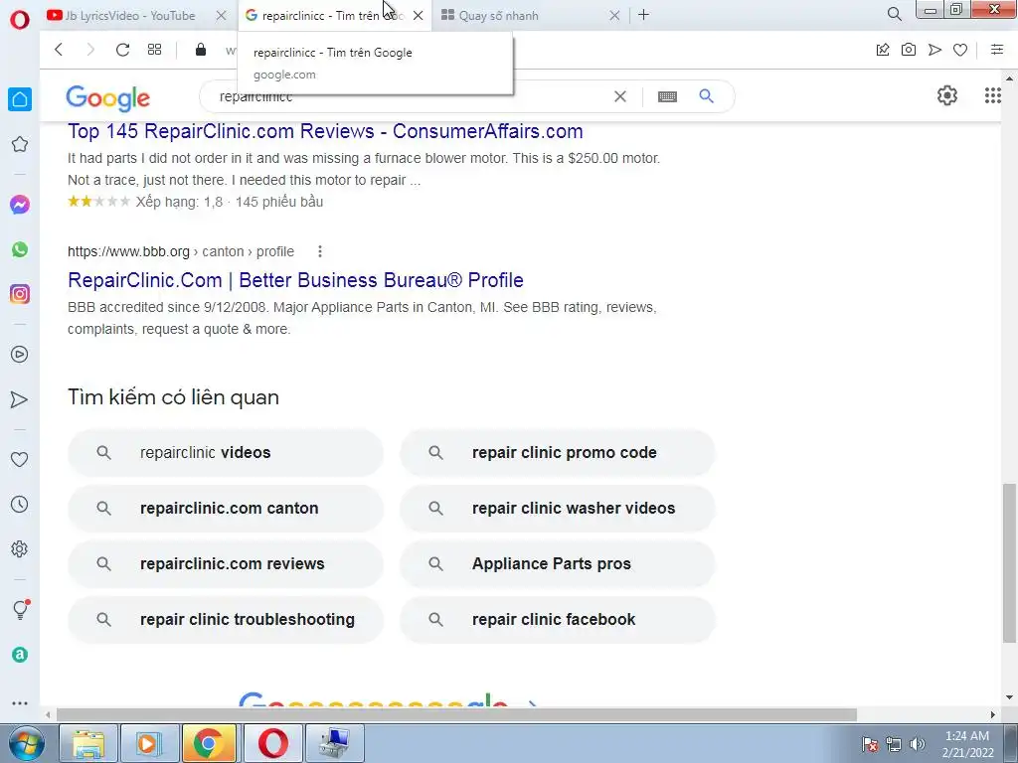
Task: Open the Opera main menu logo
Action: click(x=20, y=19)
